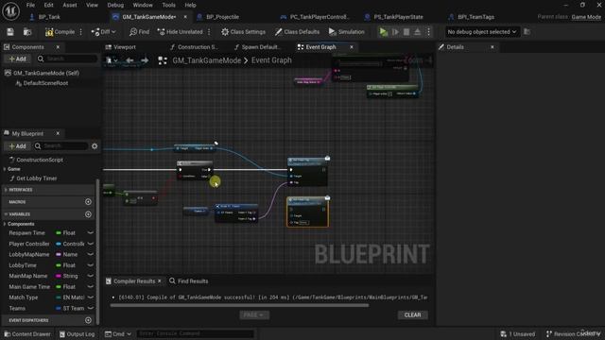Open the Find in blueprint search

coord(139,32)
